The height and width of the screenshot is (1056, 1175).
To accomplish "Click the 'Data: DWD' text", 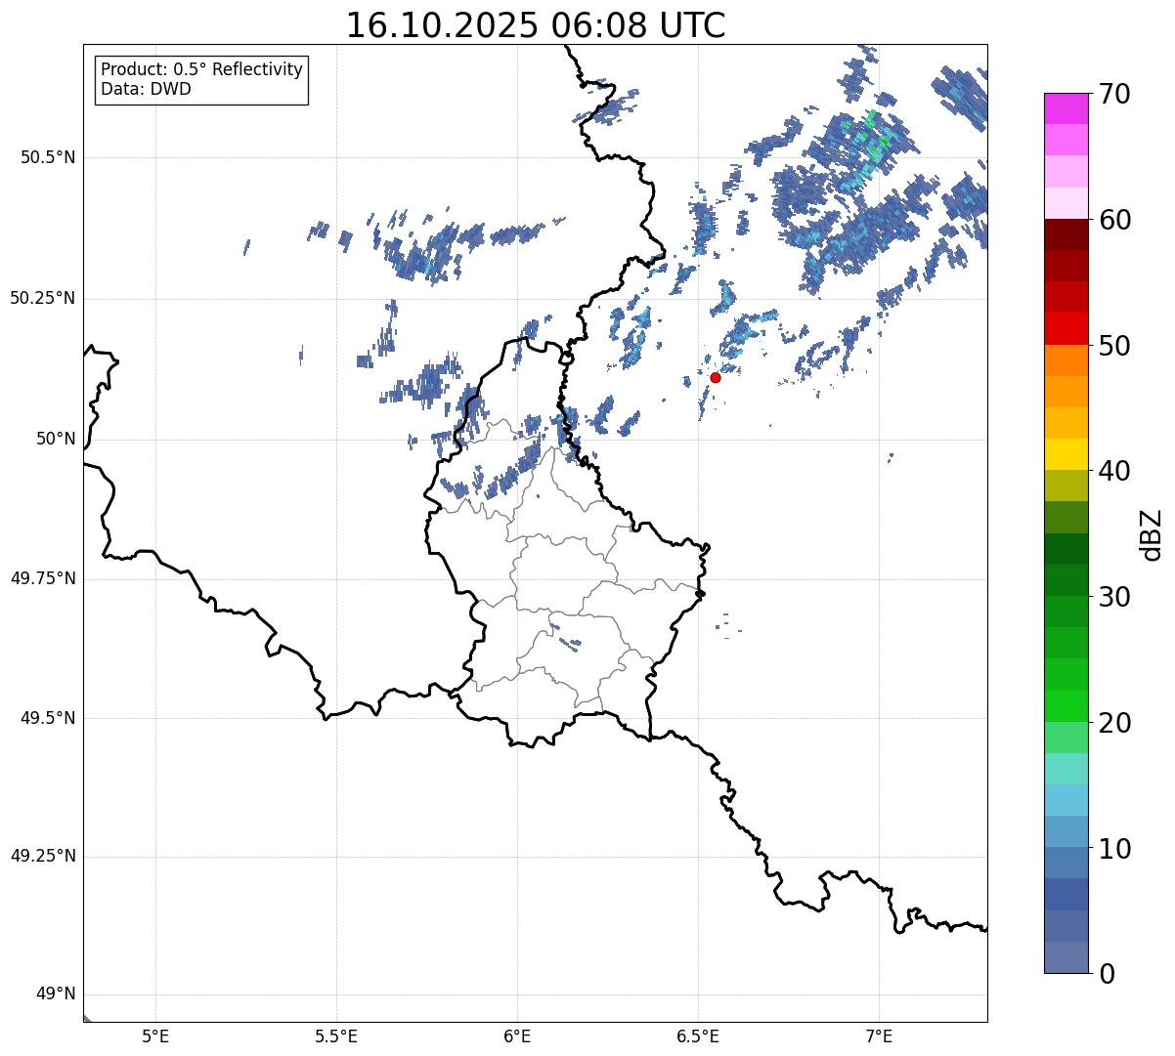I will click(x=146, y=89).
